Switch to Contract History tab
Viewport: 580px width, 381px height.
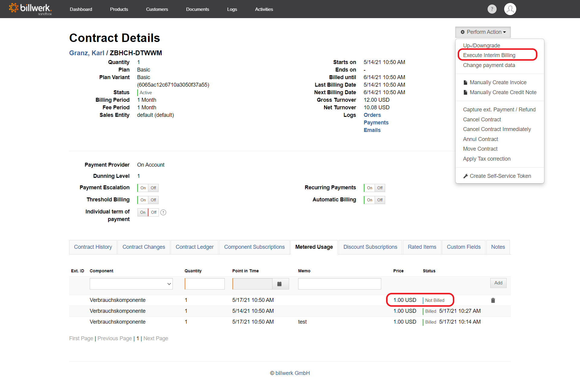click(x=93, y=247)
